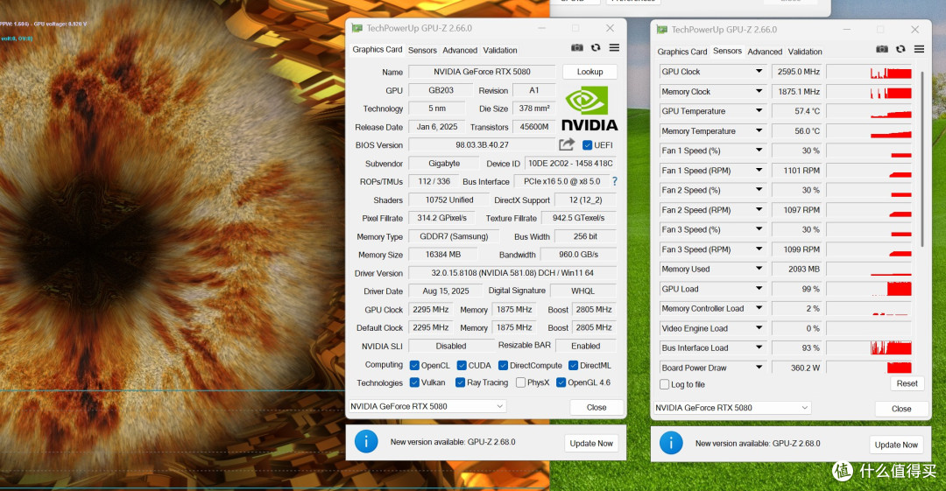Refresh icon in Sensors GPU-Z window
Screen dimensions: 946x491
tap(900, 49)
